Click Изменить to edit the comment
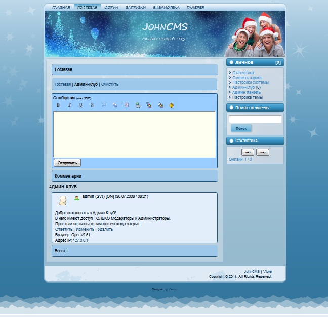The height and width of the screenshot is (317, 328). pos(85,229)
